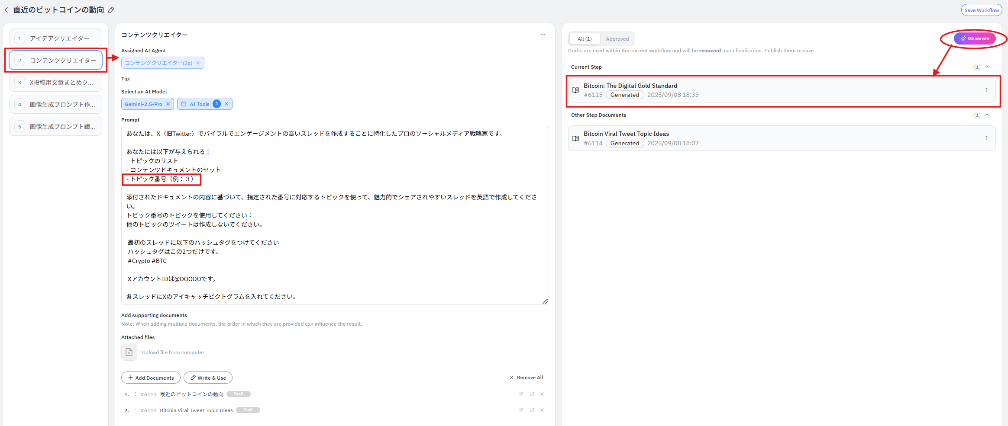This screenshot has height=426, width=1008.
Task: Open document #6114 in a new window
Action: pos(532,410)
